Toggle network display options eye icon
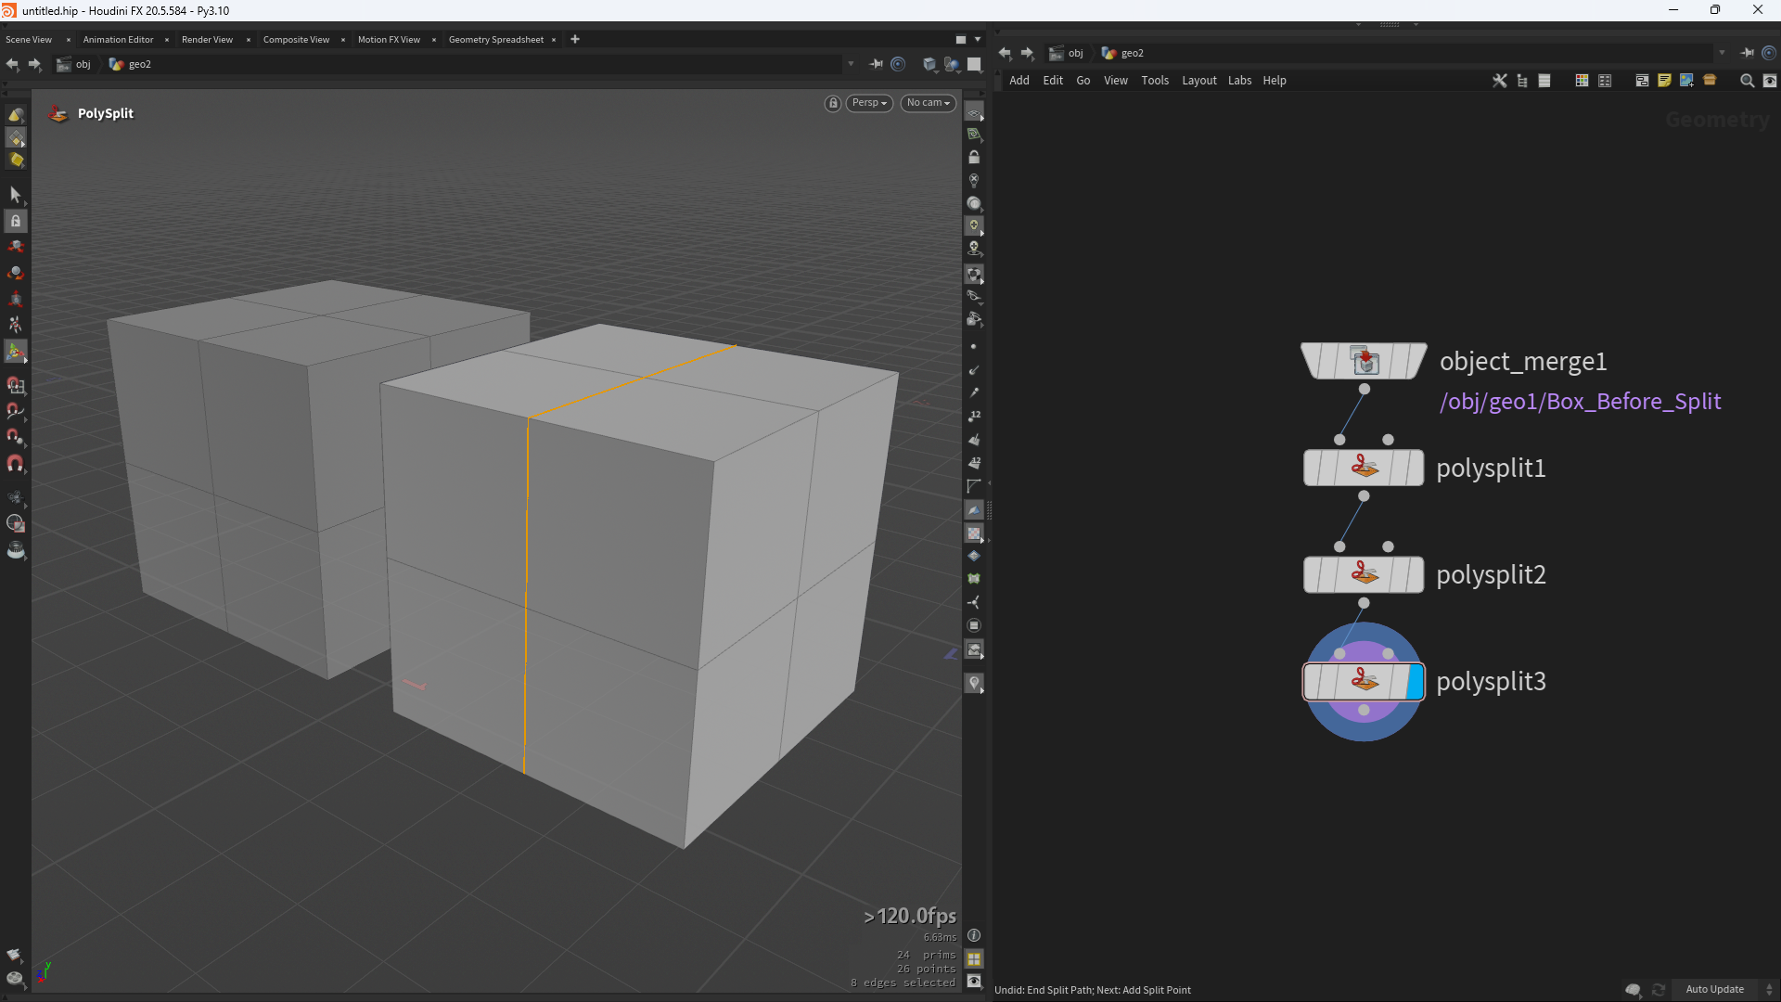Image resolution: width=1781 pixels, height=1002 pixels. tap(1769, 81)
